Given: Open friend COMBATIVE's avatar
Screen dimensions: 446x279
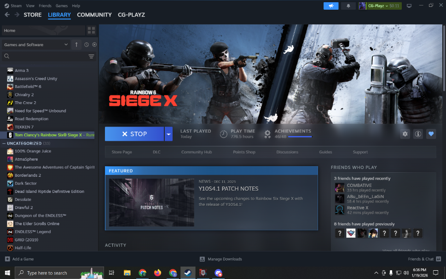Looking at the screenshot, I should [x=340, y=188].
